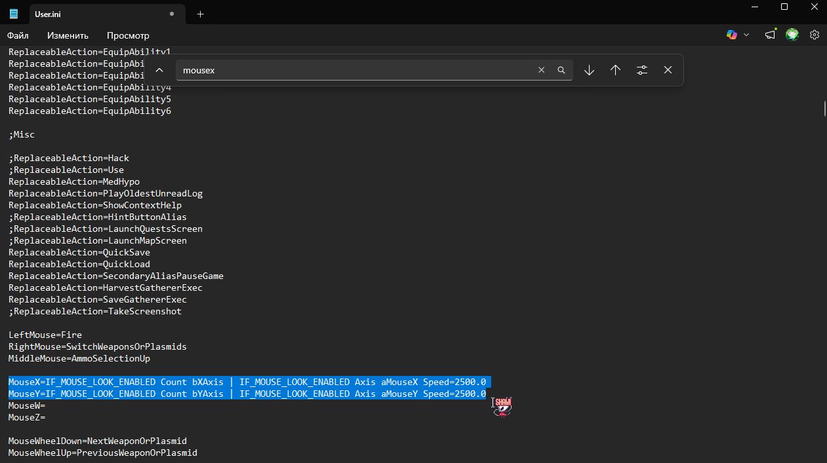827x463 pixels.
Task: Find next match with down arrow
Action: [x=589, y=70]
